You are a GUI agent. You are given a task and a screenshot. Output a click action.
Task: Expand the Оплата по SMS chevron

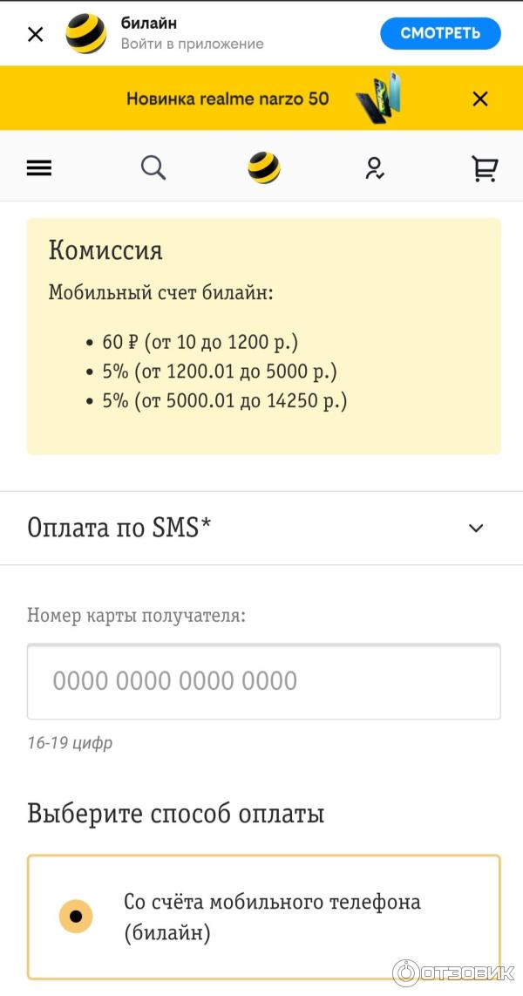476,528
